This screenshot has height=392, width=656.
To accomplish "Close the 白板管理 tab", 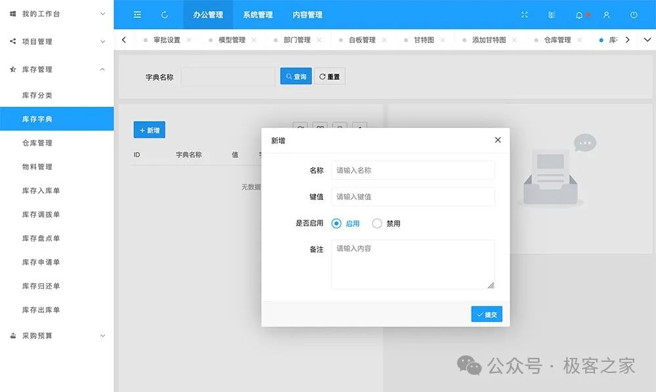I will [384, 40].
